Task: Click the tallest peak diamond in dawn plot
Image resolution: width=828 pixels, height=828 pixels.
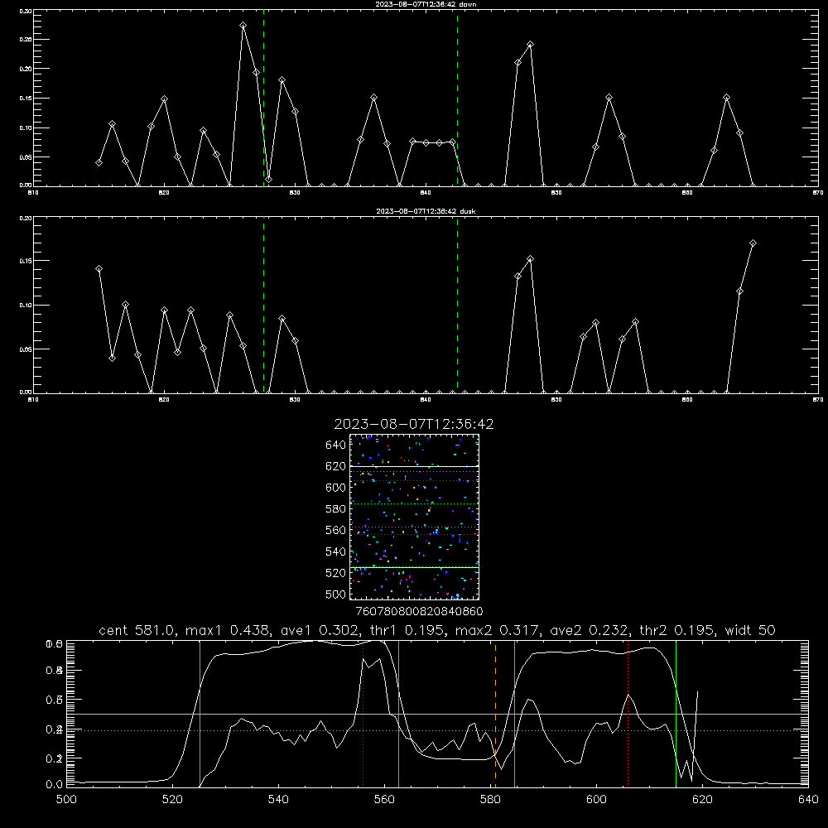Action: coord(243,26)
